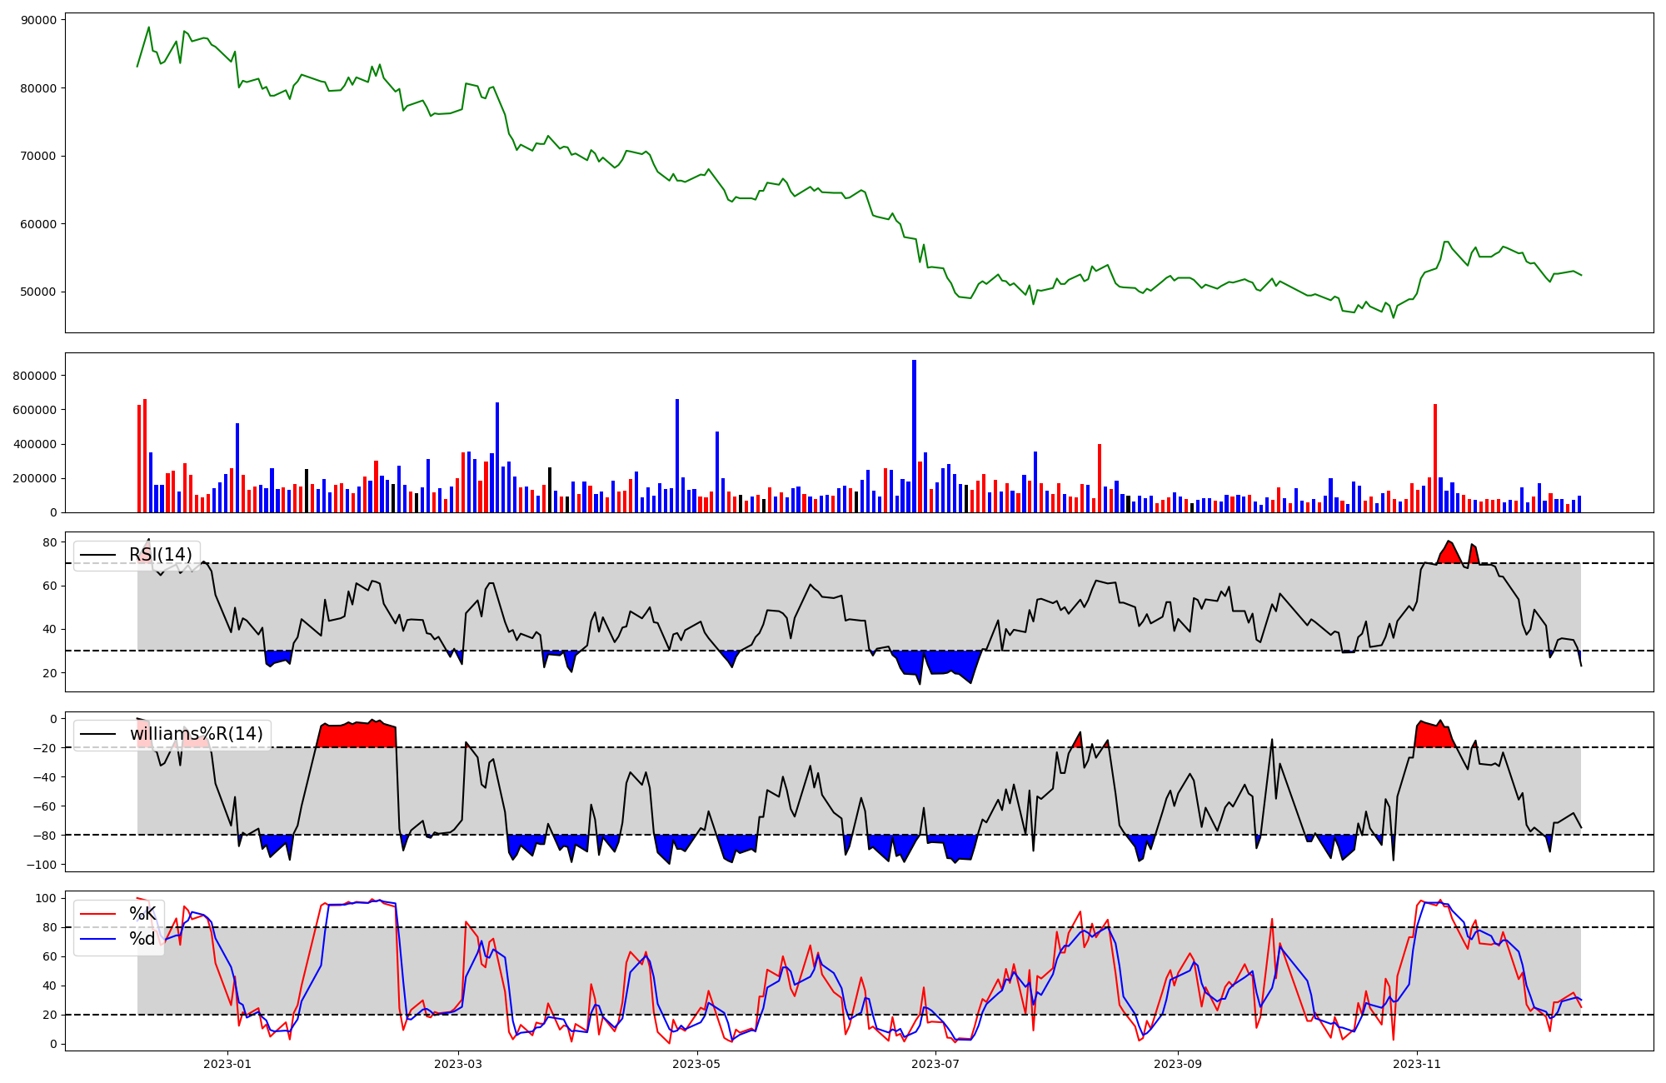
Task: Click the red overbought RSI area in November
Action: [1449, 554]
